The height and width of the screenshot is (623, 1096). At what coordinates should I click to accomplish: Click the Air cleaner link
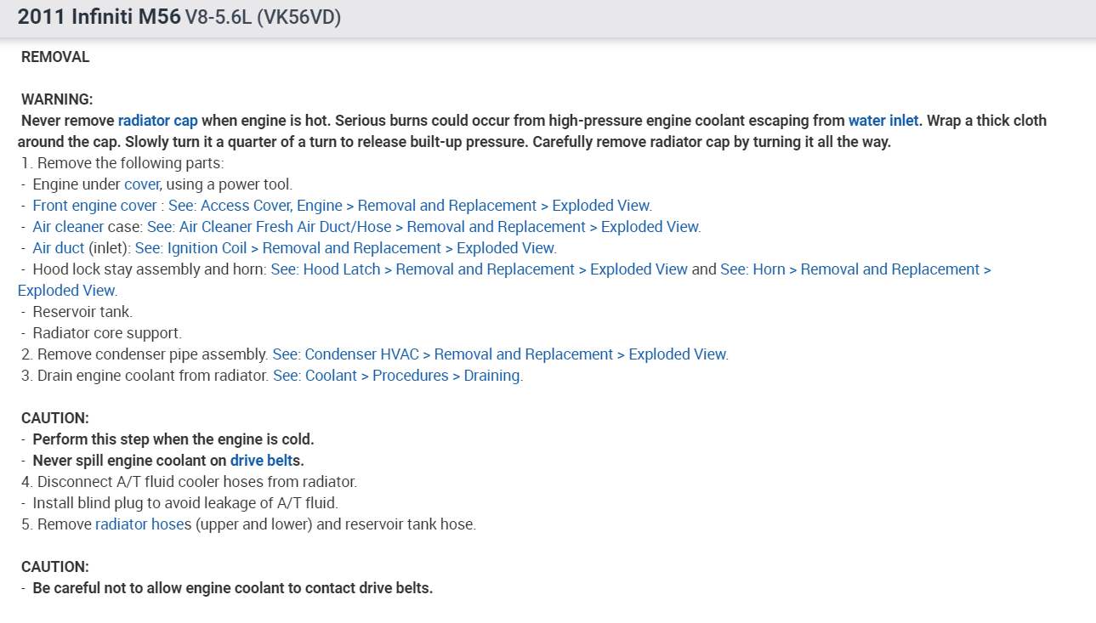tap(68, 227)
